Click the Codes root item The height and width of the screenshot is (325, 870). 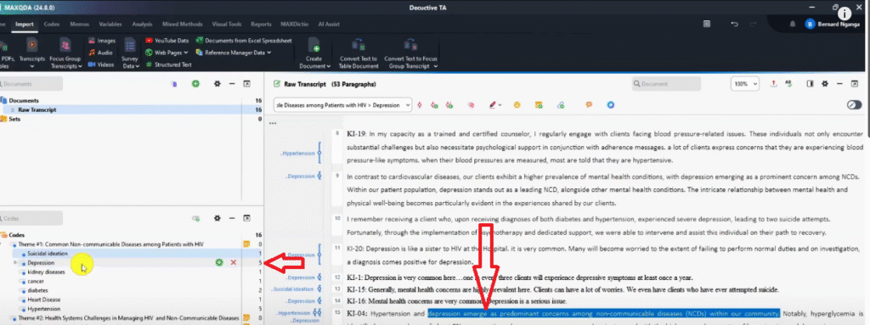[17, 235]
